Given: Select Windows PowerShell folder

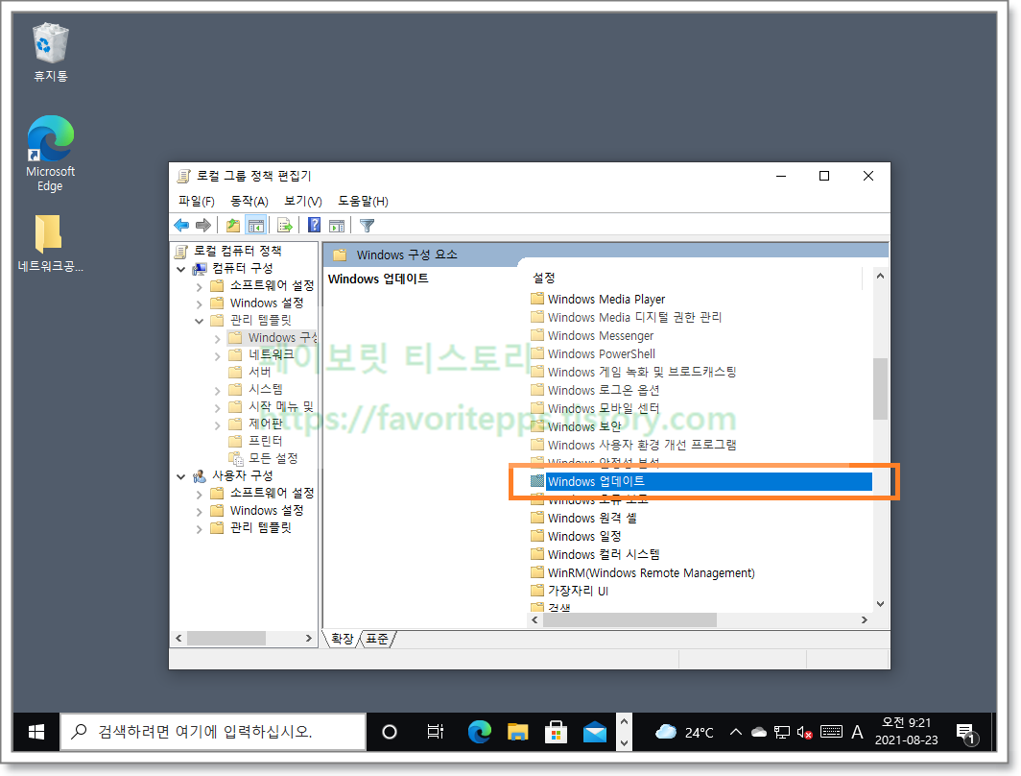Looking at the screenshot, I should tap(593, 353).
